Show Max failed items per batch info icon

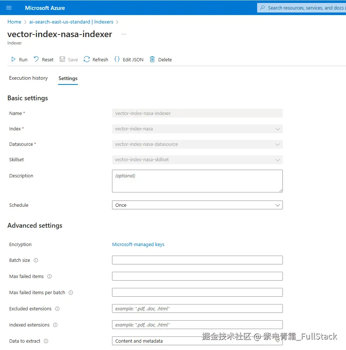(x=71, y=292)
